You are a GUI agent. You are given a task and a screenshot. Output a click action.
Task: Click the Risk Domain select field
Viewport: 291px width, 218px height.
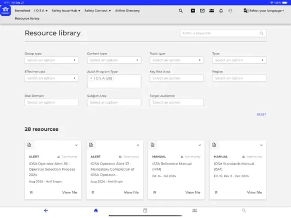(52, 102)
